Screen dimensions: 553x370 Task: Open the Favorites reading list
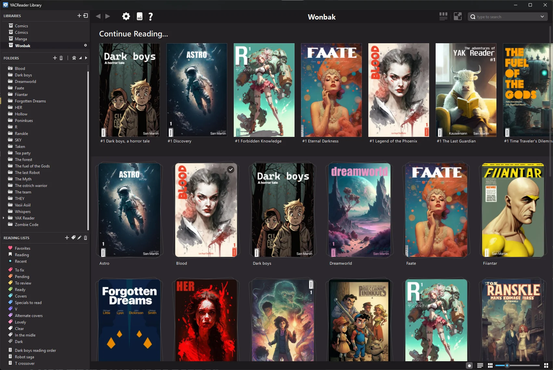pyautogui.click(x=45, y=248)
